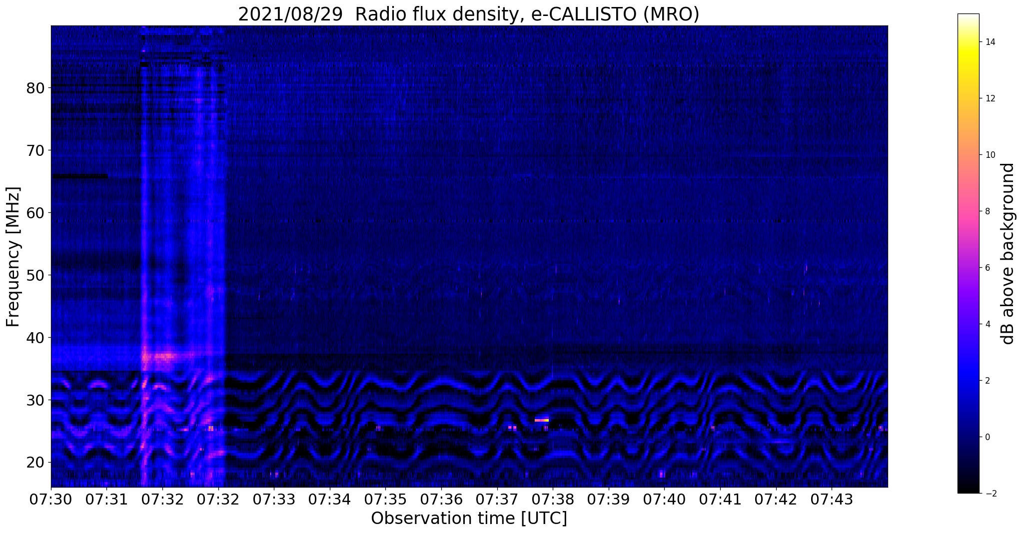Click the 'Observation time [UTC]' axis label
This screenshot has width=1023, height=533.
pos(469,519)
